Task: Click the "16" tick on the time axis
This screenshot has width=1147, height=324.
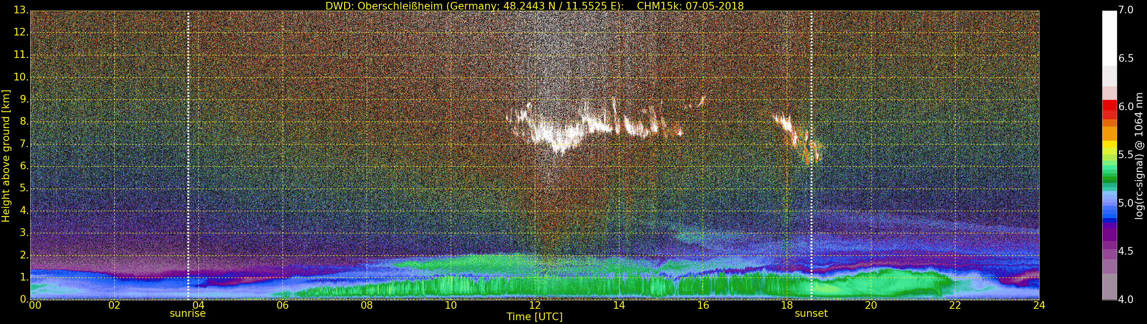Action: pyautogui.click(x=703, y=305)
